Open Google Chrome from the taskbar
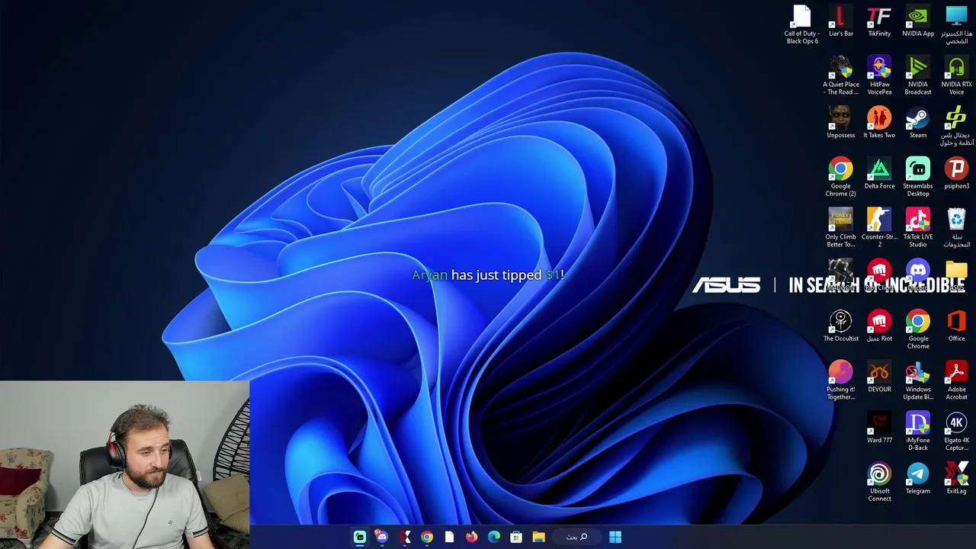This screenshot has width=976, height=549. click(427, 537)
